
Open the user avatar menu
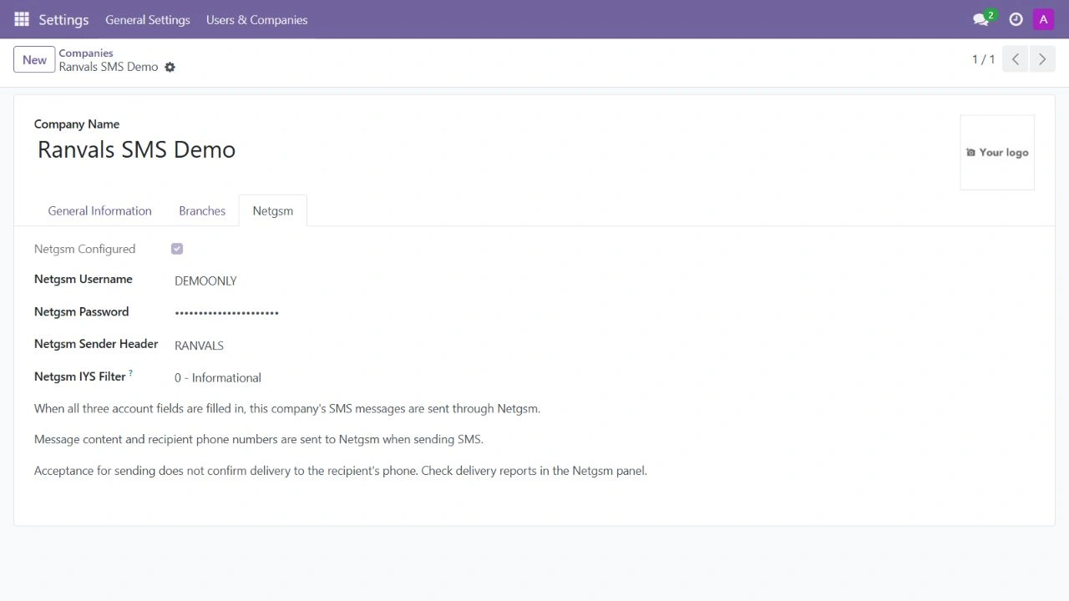[x=1043, y=19]
